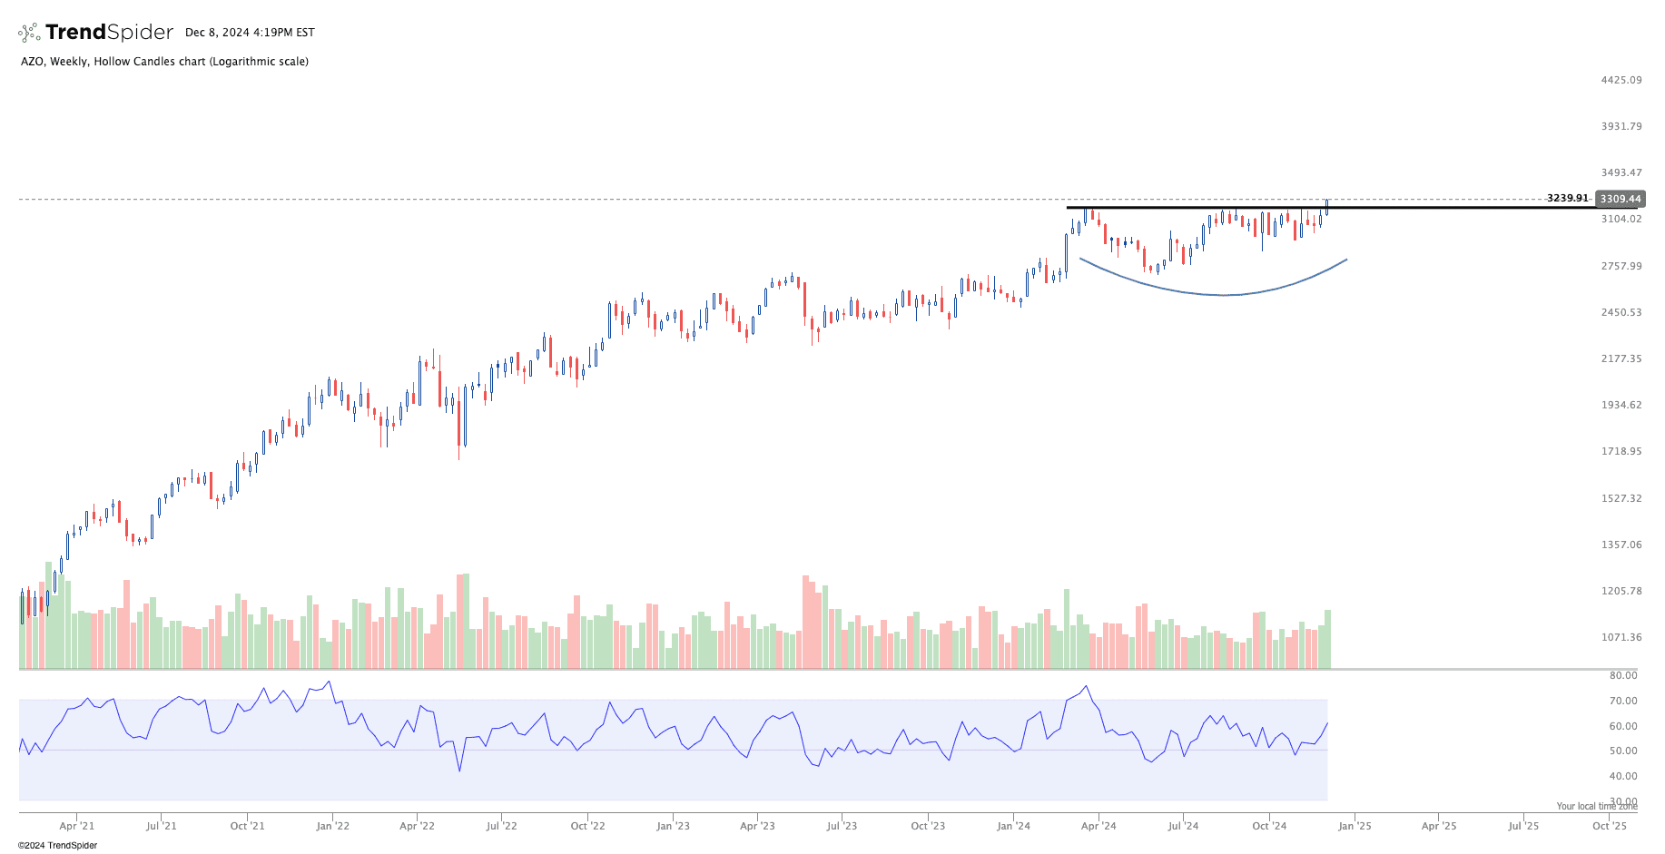Click the TrendSpider spider-web logo icon
Viewport: 1665px width, 854px height.
point(29,33)
